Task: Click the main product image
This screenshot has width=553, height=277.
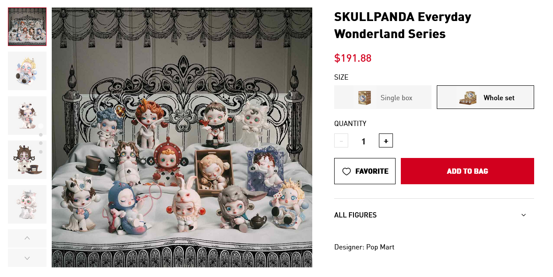Action: click(182, 137)
